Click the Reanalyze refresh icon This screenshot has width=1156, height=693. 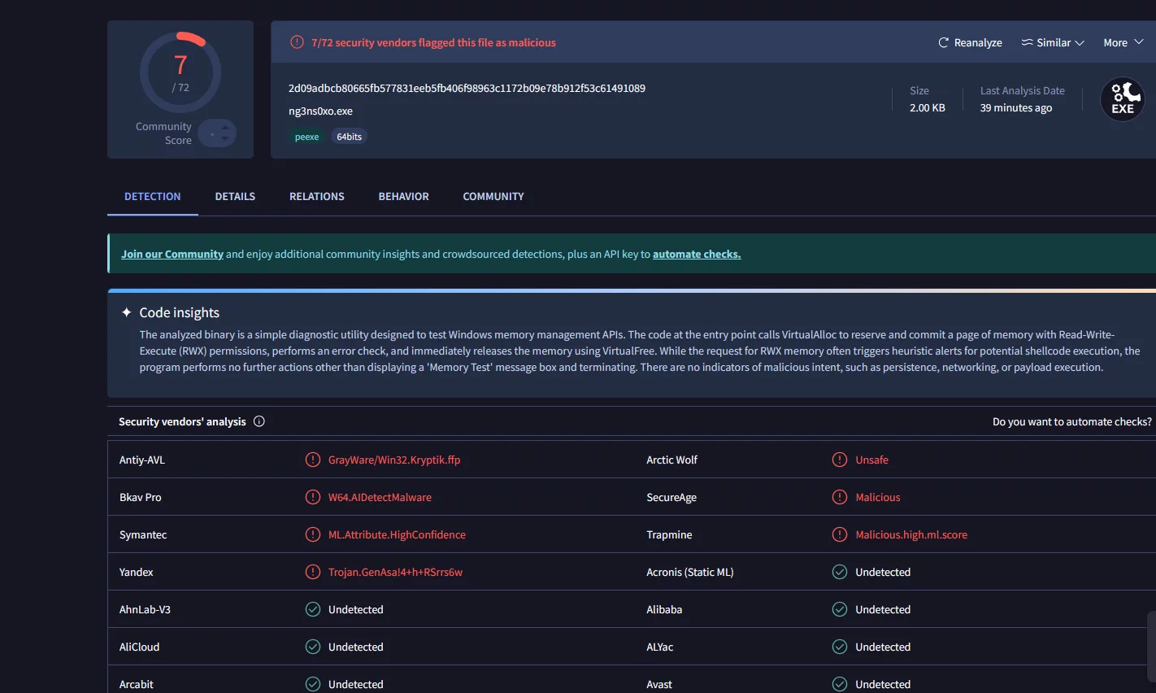[943, 42]
